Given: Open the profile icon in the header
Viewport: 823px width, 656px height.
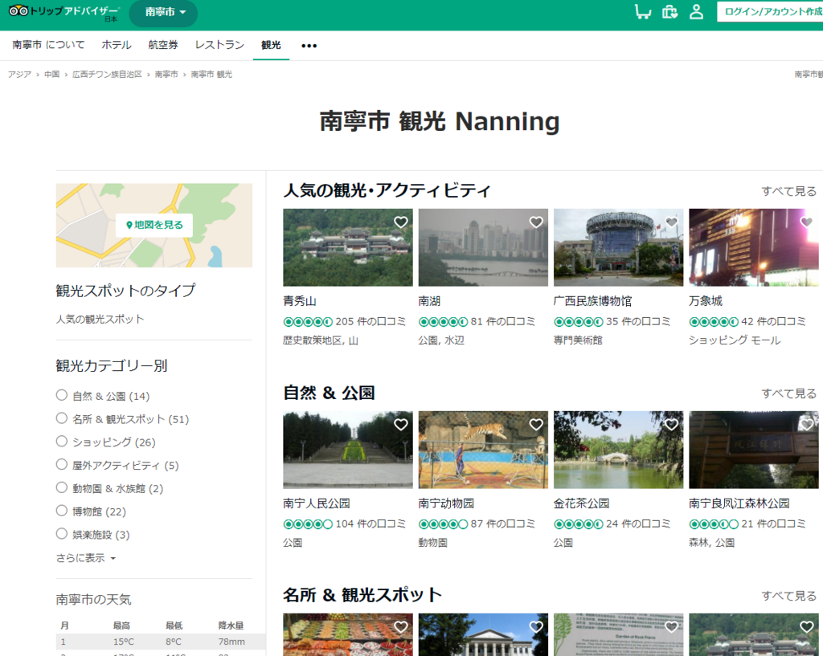Looking at the screenshot, I should pyautogui.click(x=696, y=13).
